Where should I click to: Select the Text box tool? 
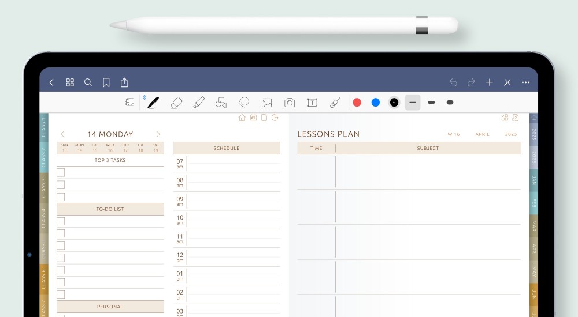click(312, 103)
